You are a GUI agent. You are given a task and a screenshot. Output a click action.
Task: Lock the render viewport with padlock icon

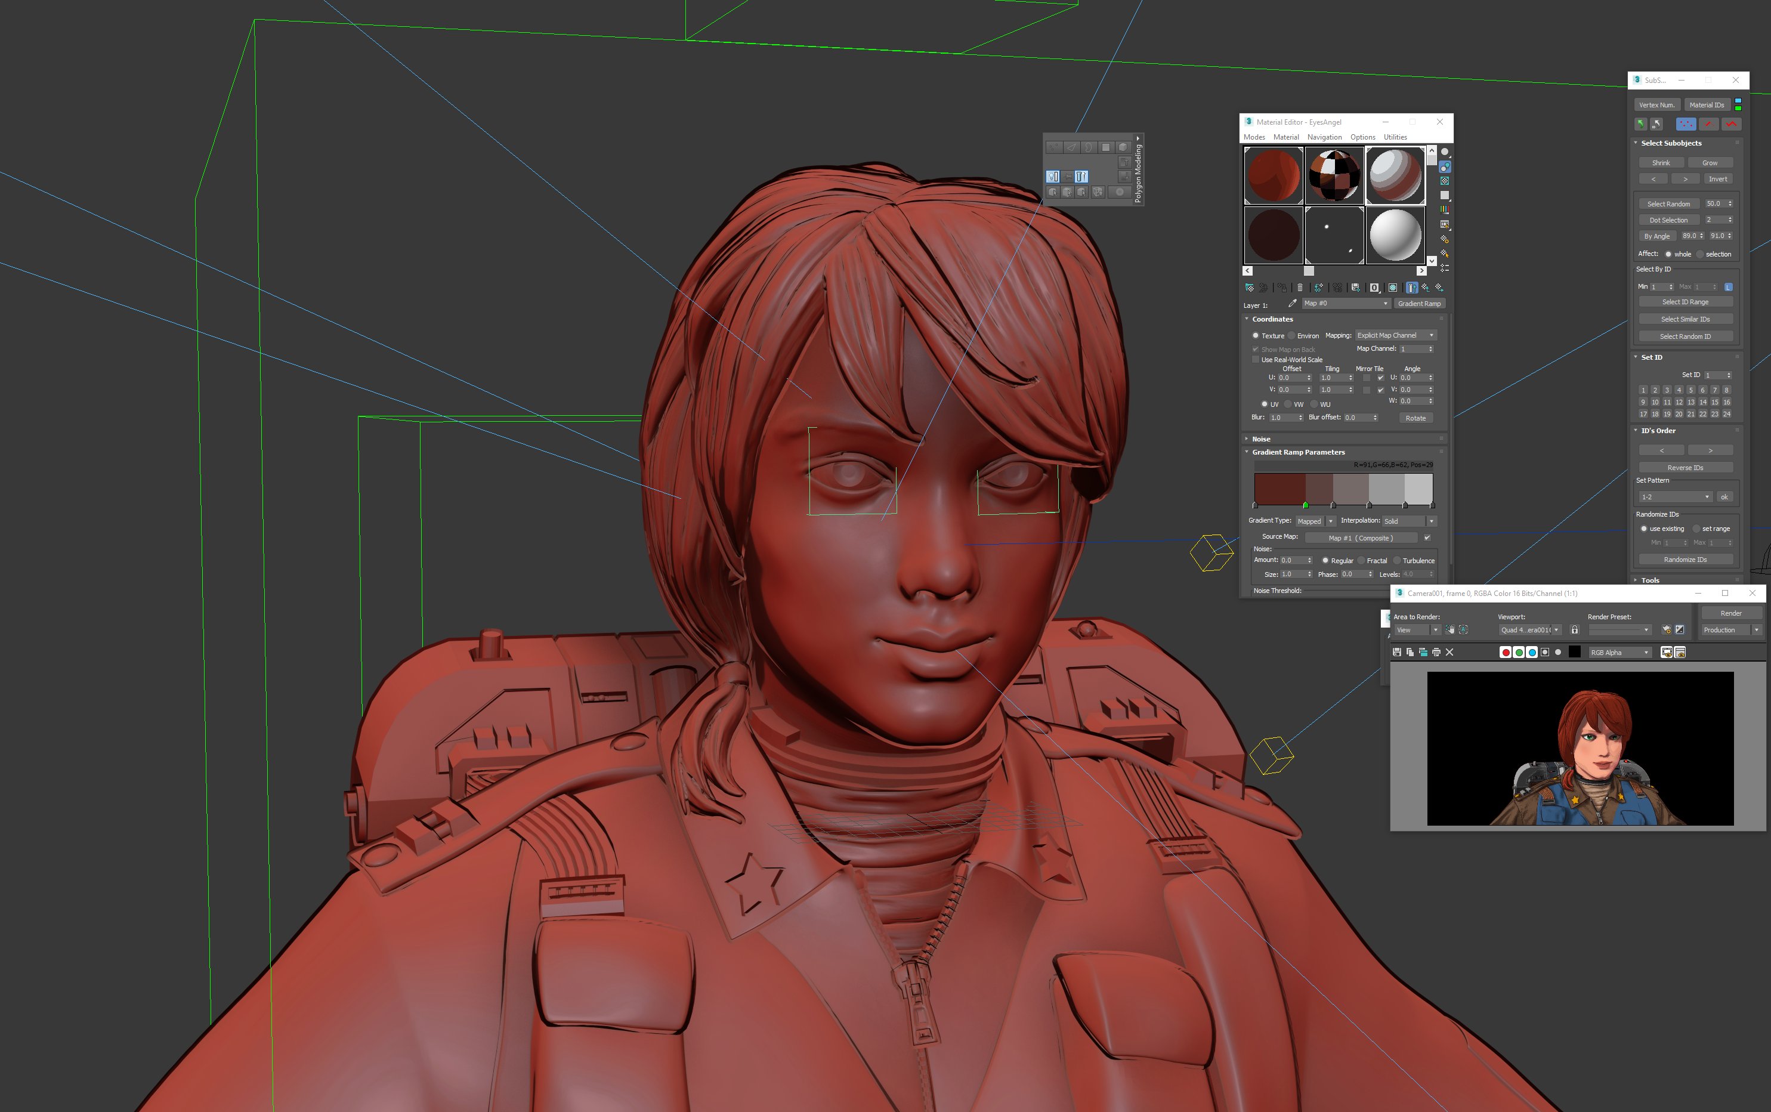point(1574,629)
